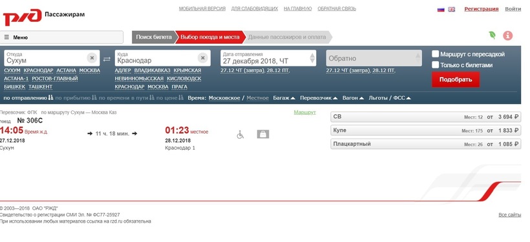Click the luggage icon for train 306С

point(263,134)
